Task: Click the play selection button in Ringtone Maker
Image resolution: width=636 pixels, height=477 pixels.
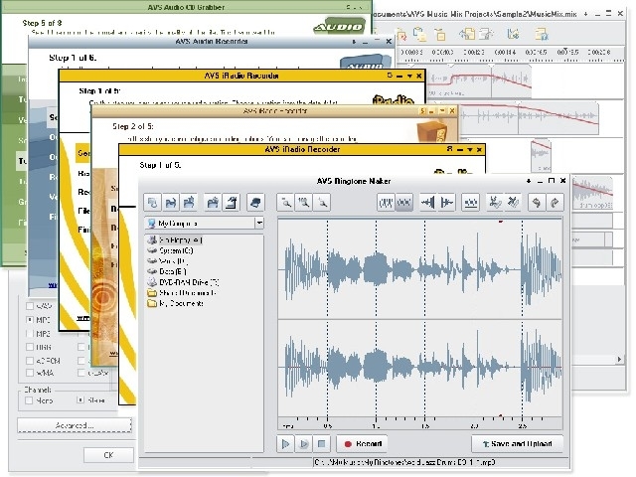Action: click(303, 444)
